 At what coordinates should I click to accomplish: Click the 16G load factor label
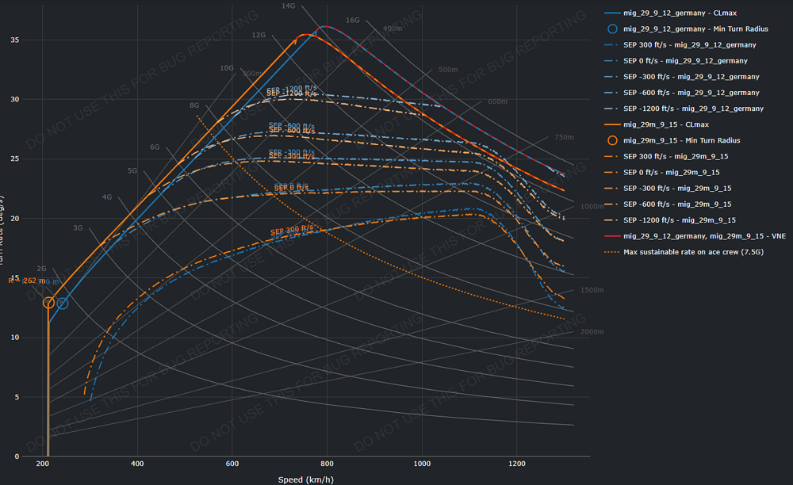pos(353,20)
